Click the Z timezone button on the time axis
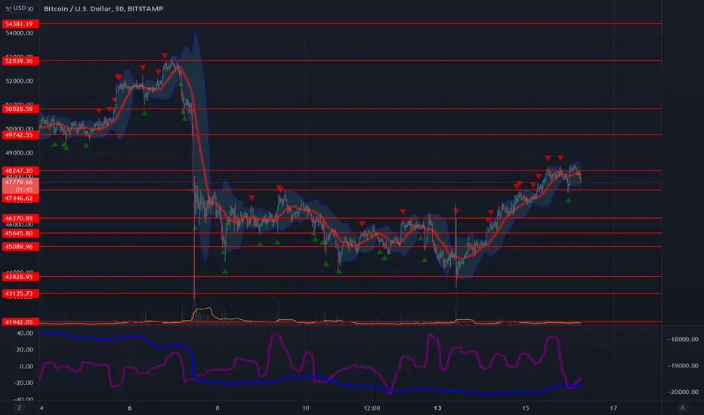 [20, 407]
